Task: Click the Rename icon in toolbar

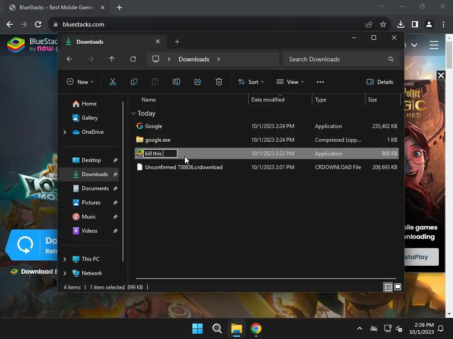Action: (x=176, y=82)
